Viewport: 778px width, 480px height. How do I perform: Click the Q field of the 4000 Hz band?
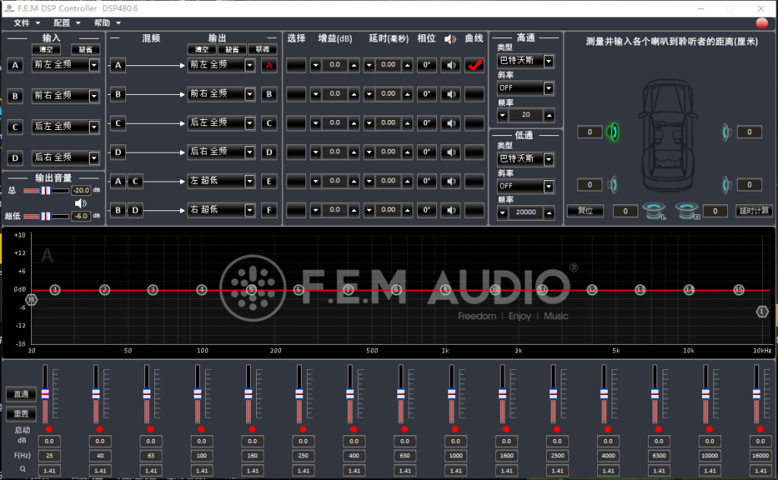pos(608,471)
